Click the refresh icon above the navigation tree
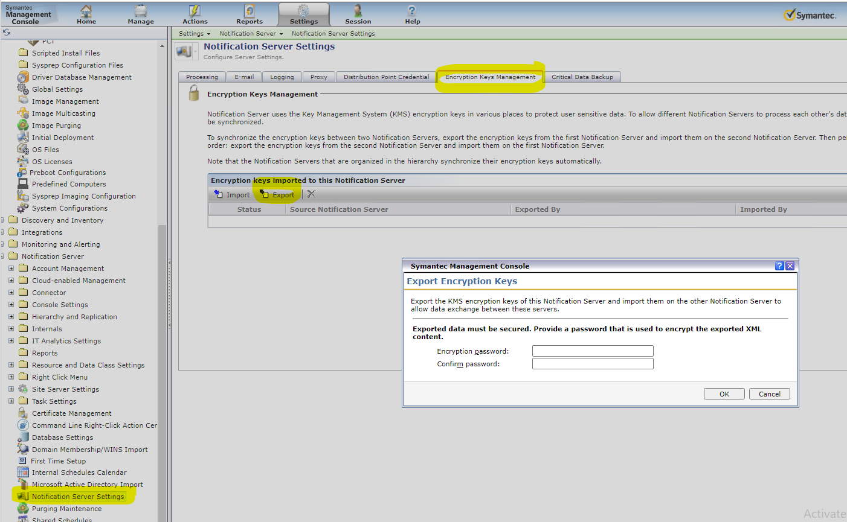847x522 pixels. [x=7, y=33]
